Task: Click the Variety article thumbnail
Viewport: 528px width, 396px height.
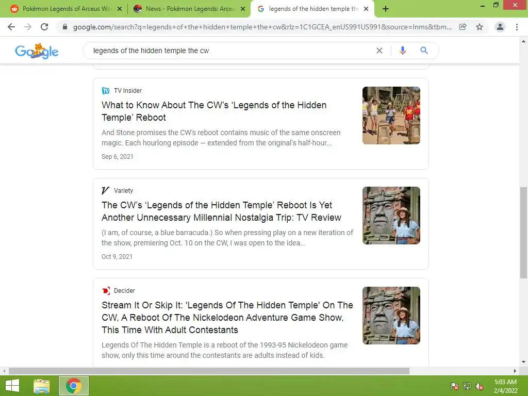Action: 391,216
